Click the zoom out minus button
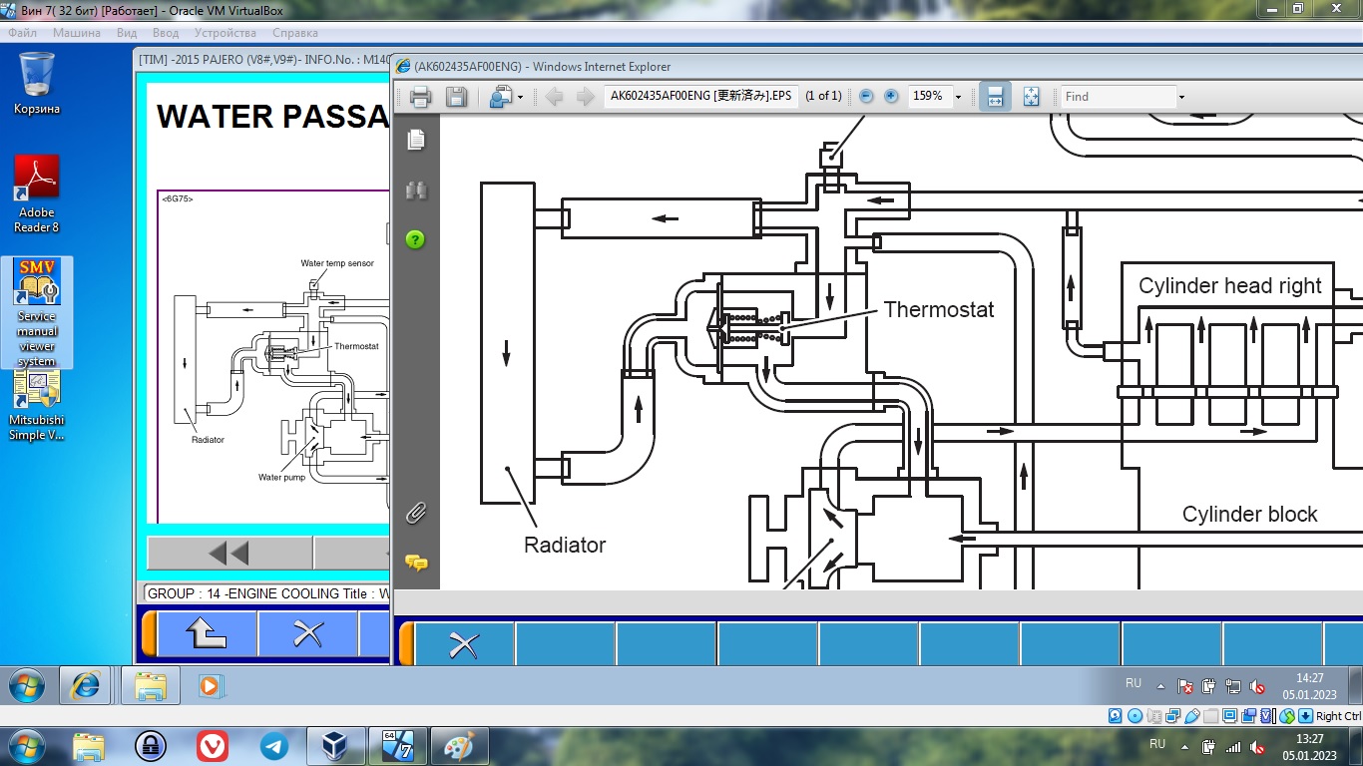Screen dimensions: 1363x766 866,97
